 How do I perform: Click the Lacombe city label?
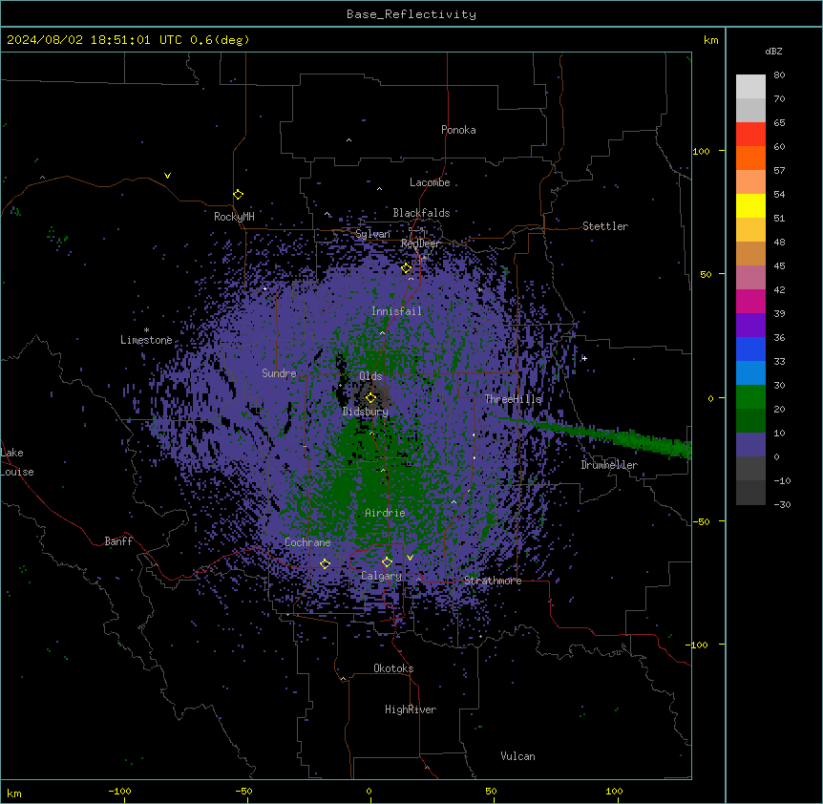[430, 182]
